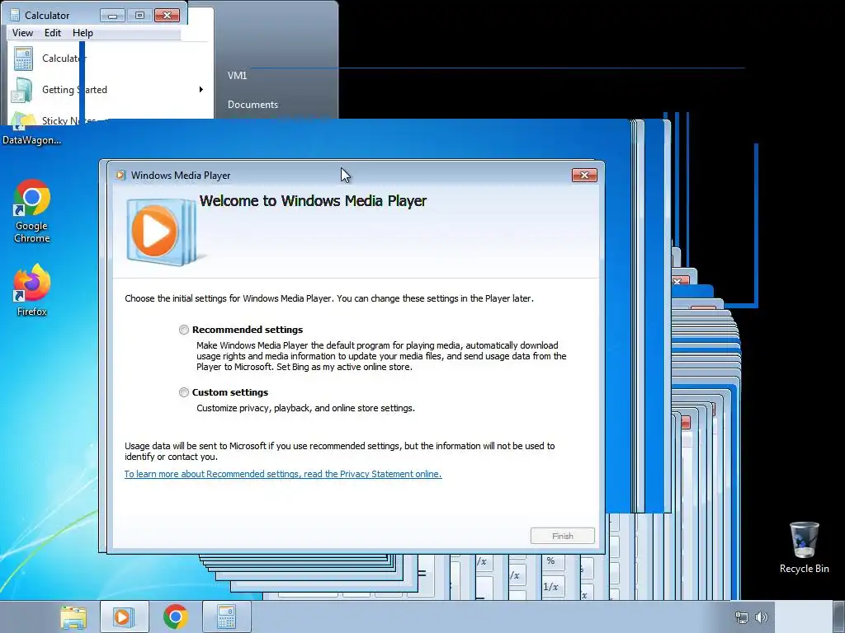This screenshot has width=845, height=633.
Task: Click the Windows Media Player title bar icon
Action: (120, 175)
